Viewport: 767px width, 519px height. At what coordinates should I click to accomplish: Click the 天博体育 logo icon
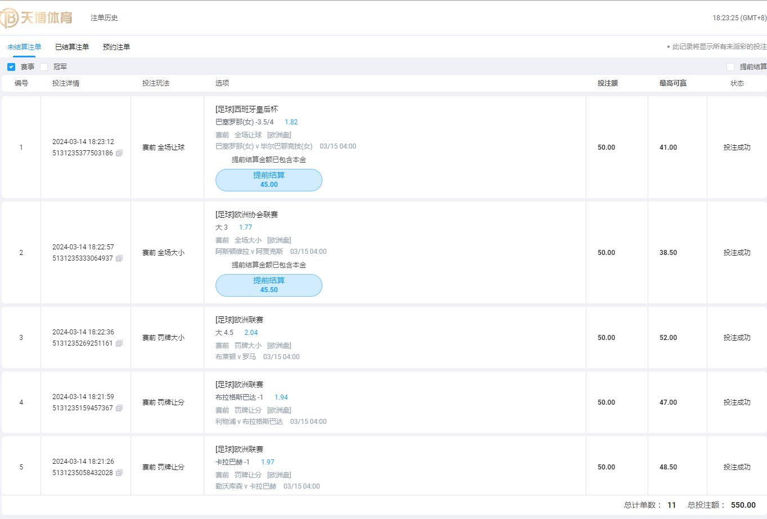9,18
